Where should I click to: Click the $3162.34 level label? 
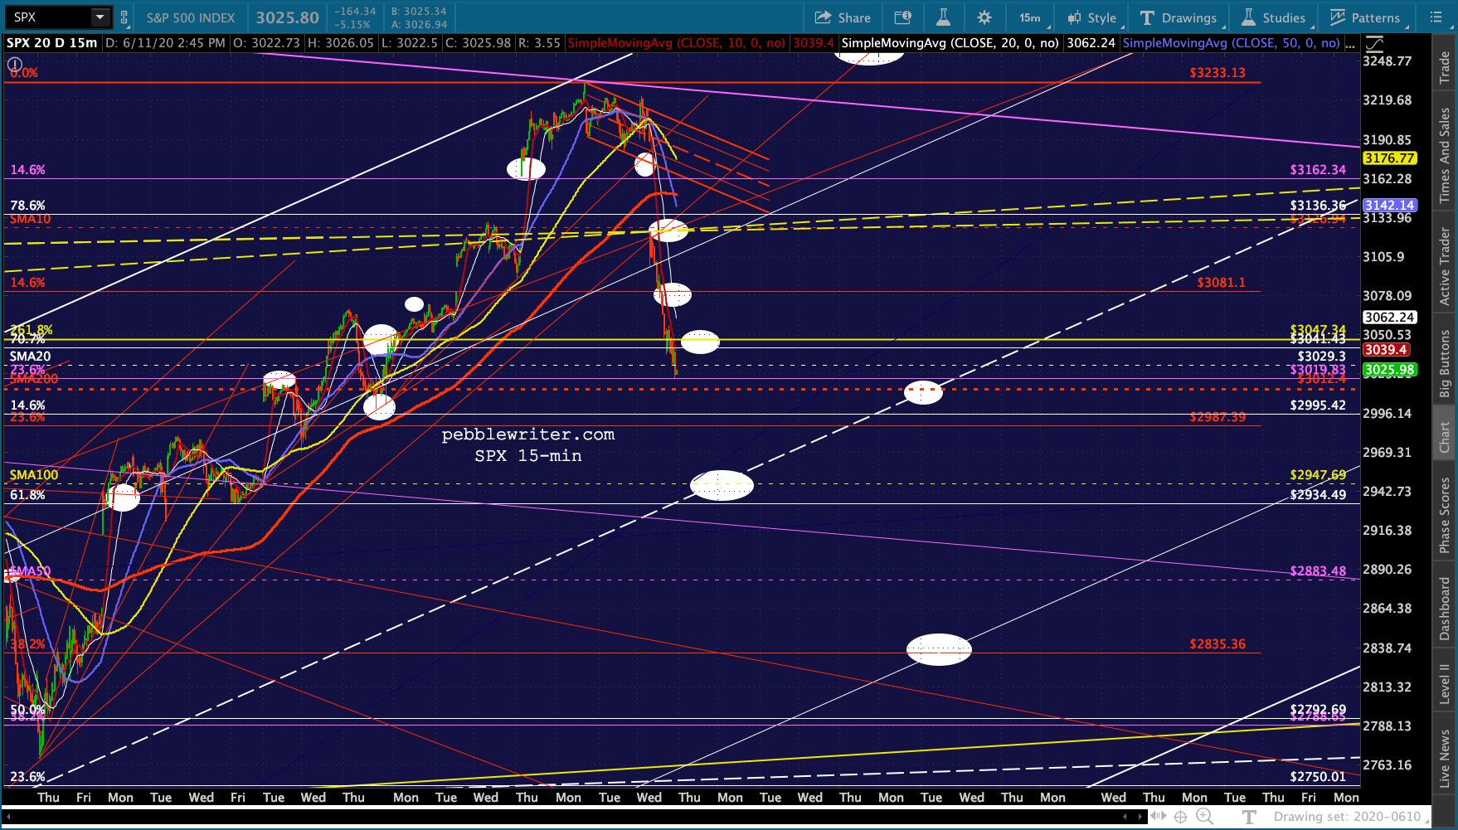pyautogui.click(x=1318, y=170)
